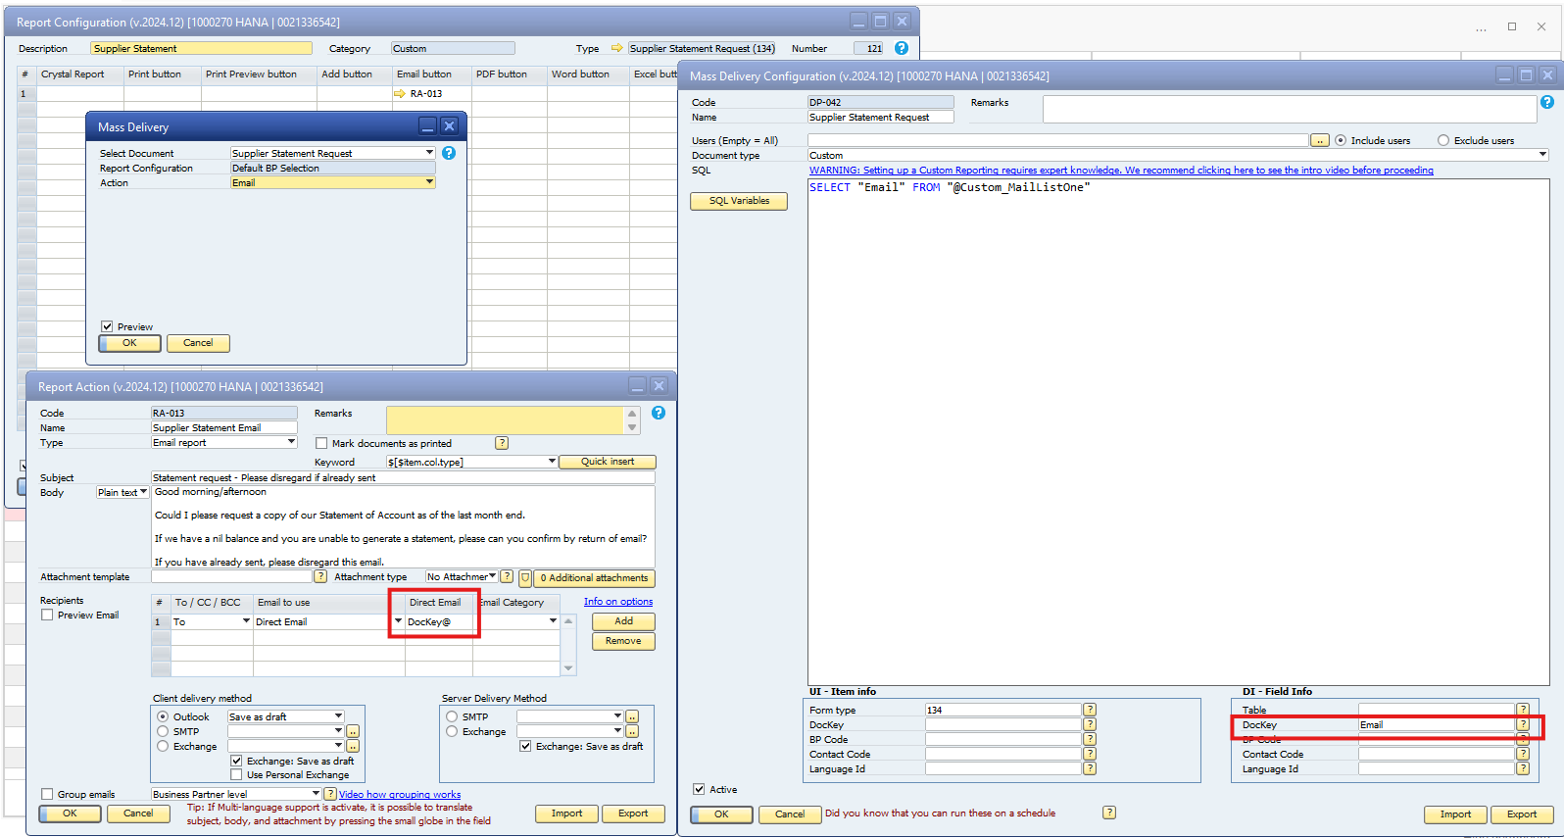Viewport: 1564px width, 838px height.
Task: Open Outlook Save as draft dropdown
Action: pyautogui.click(x=338, y=716)
